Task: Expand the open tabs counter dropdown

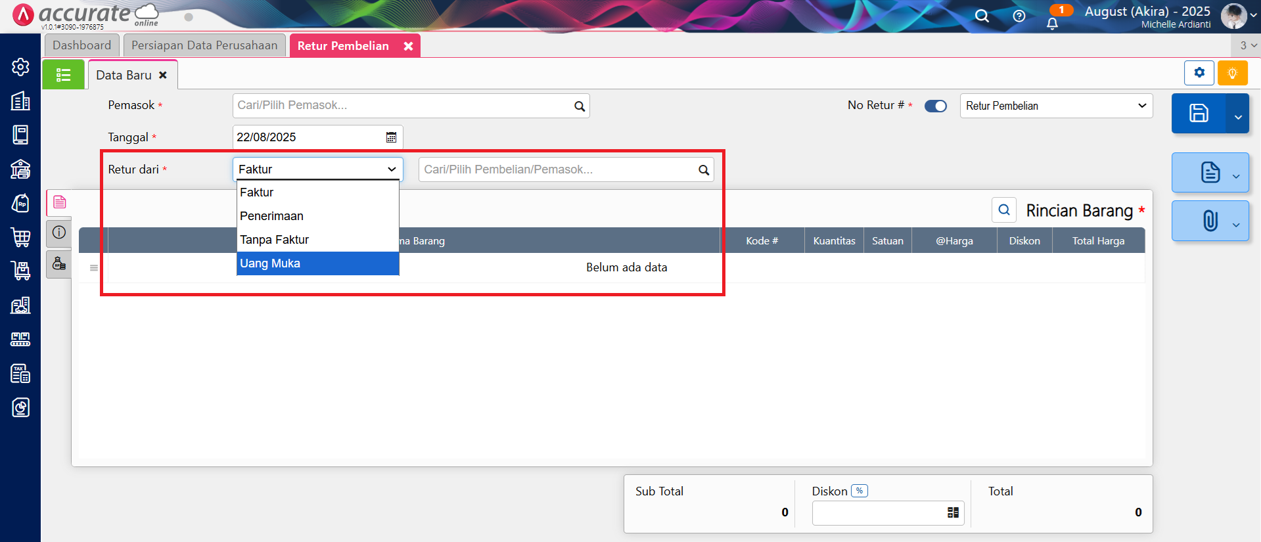Action: pos(1248,45)
